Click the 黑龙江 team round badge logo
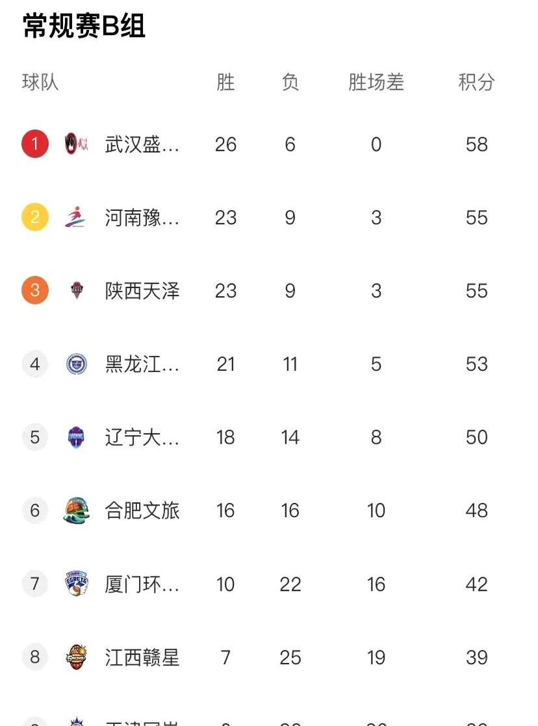Image resolution: width=538 pixels, height=726 pixels. (x=76, y=364)
